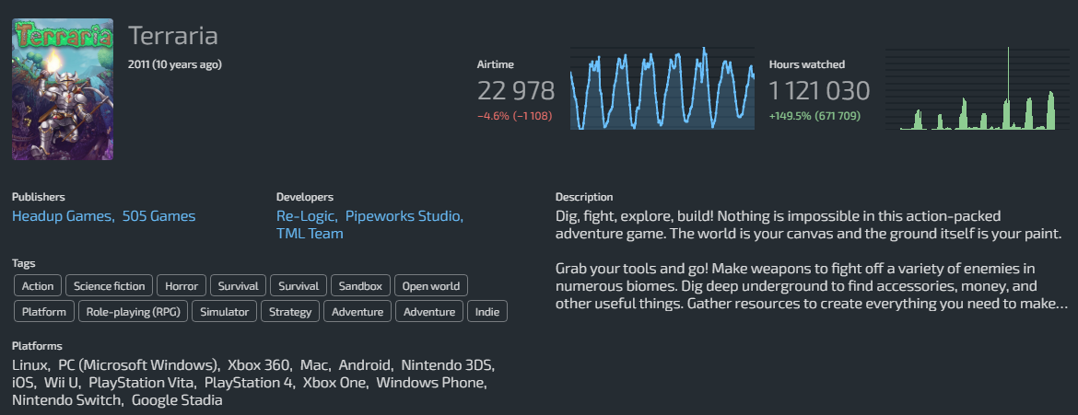Select the Indie tag
1078x415 pixels.
(487, 311)
